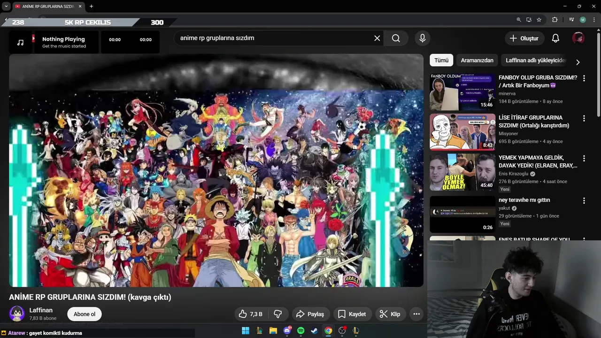Screen dimensions: 601x338
Task: Save the video with Kaydet
Action: click(352, 314)
